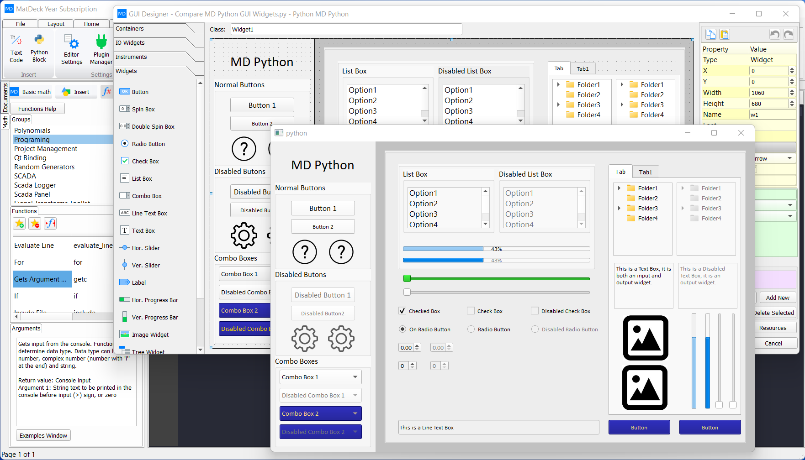The height and width of the screenshot is (460, 805).
Task: Click the Text Code icon in ribbon
Action: (16, 49)
